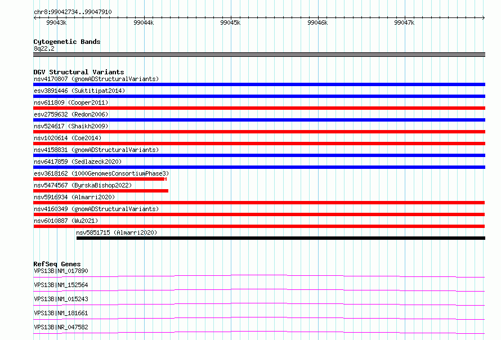The height and width of the screenshot is (340, 501).
Task: Click esv3618162 (1000GenomesConsortiumPhase3) label
Action: pyautogui.click(x=101, y=173)
